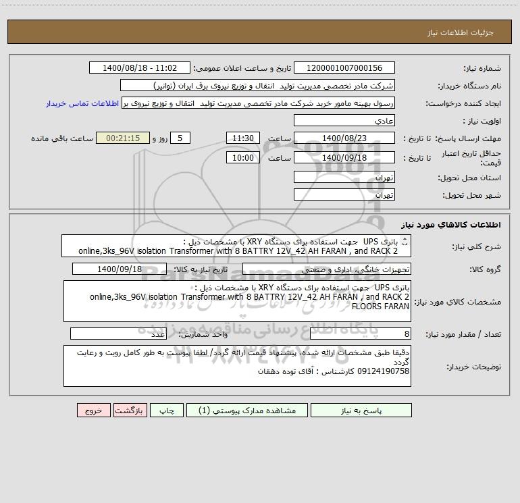Click the جزئیات اطلاعات نیاز header title
The height and width of the screenshot is (503, 520).
(461, 32)
